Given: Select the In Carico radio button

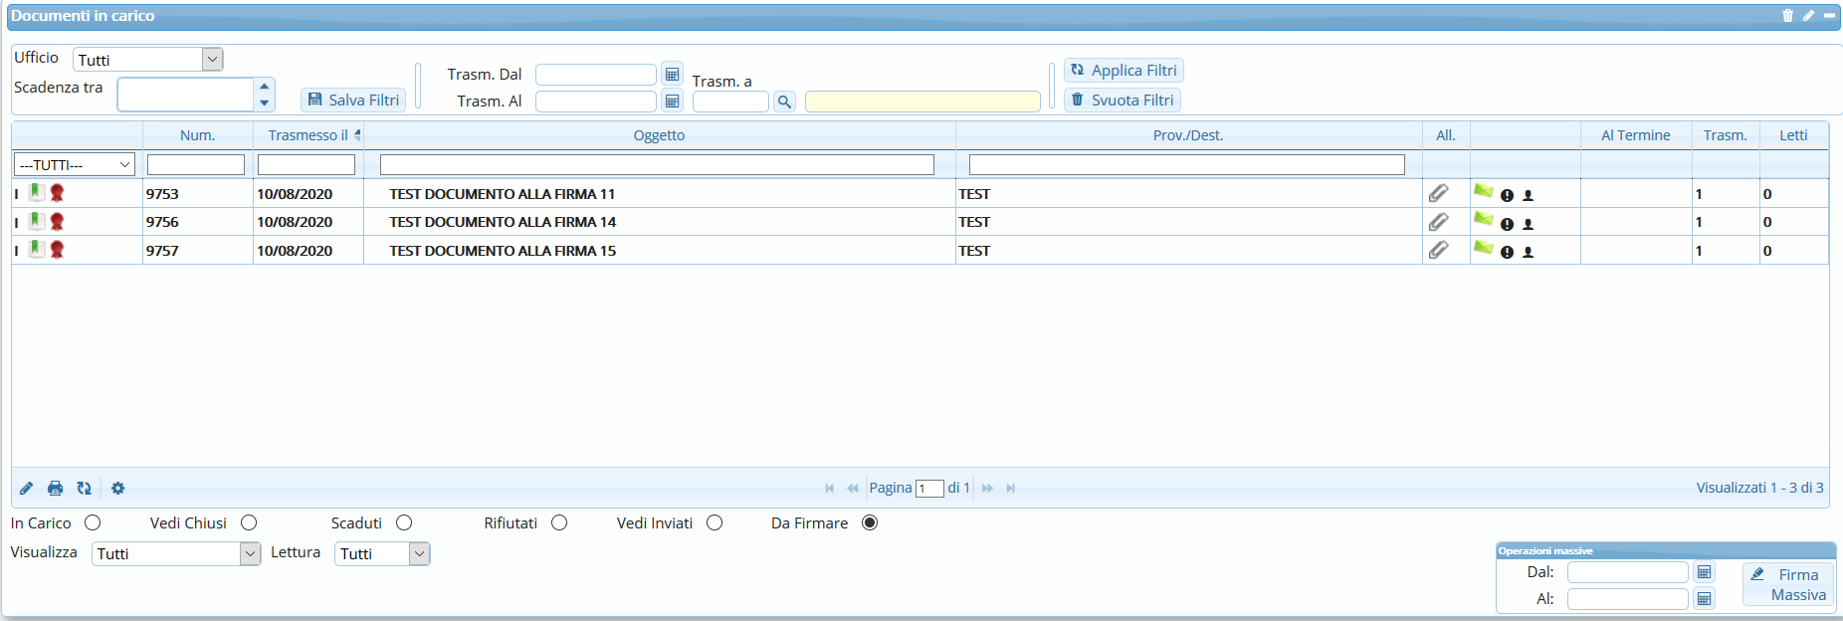Looking at the screenshot, I should click(93, 522).
